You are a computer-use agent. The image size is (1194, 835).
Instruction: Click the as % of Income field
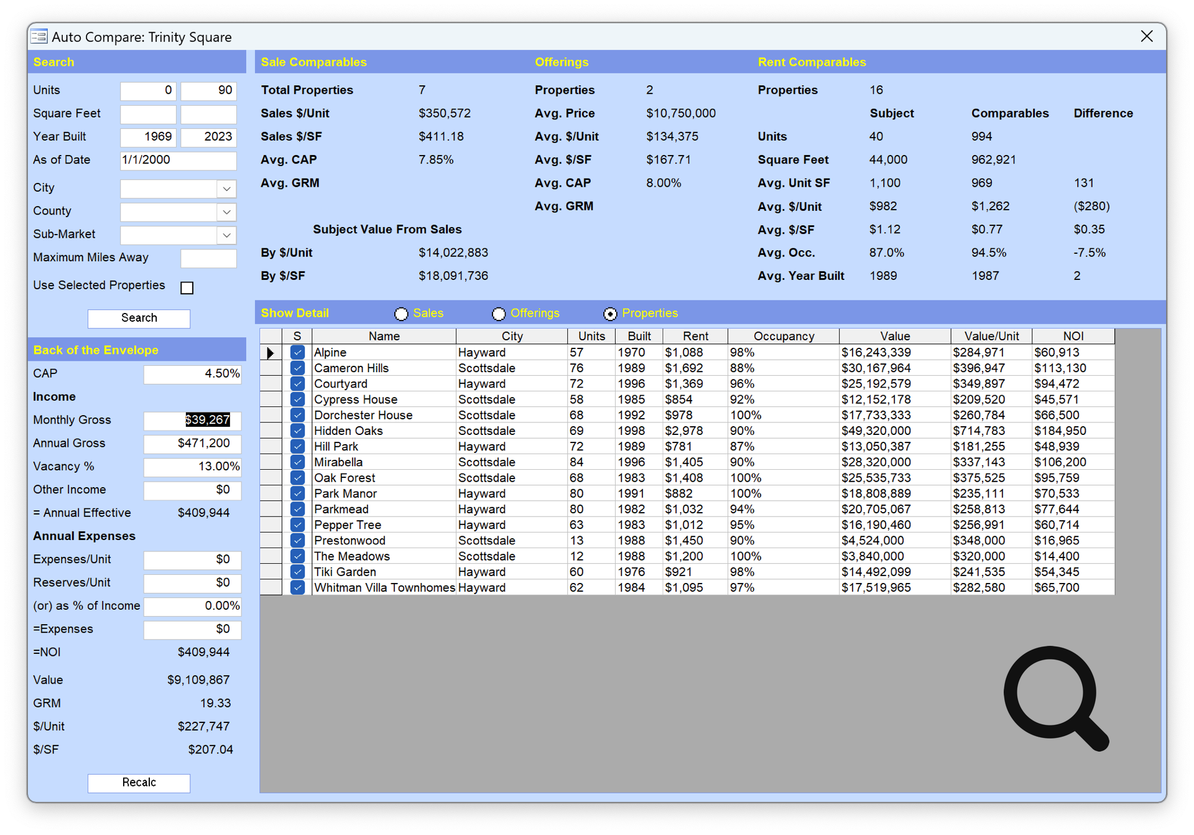pos(192,606)
